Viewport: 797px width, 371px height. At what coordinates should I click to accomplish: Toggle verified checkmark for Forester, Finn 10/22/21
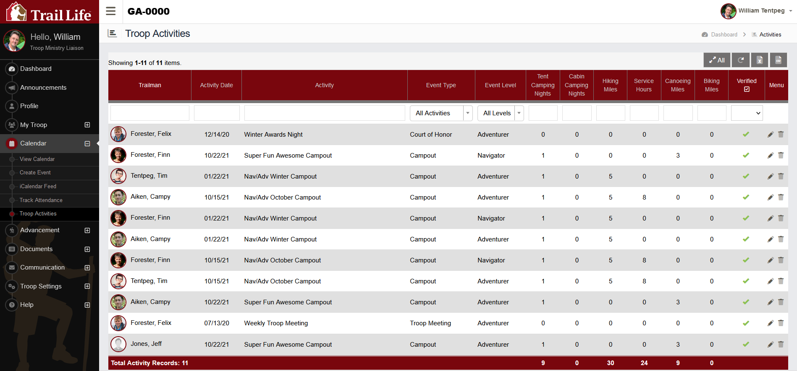pyautogui.click(x=746, y=156)
